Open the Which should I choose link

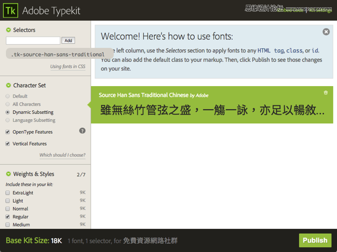62,155
